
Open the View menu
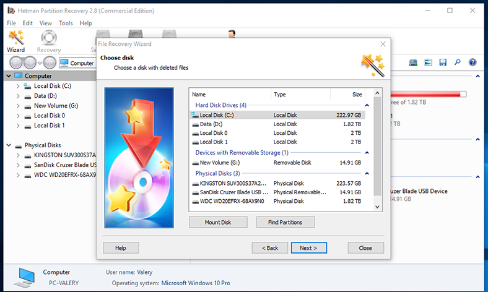coord(45,23)
